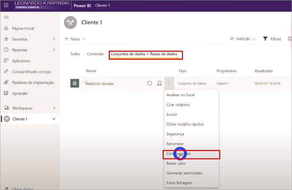Open the Novo dropdown

pyautogui.click(x=75, y=39)
